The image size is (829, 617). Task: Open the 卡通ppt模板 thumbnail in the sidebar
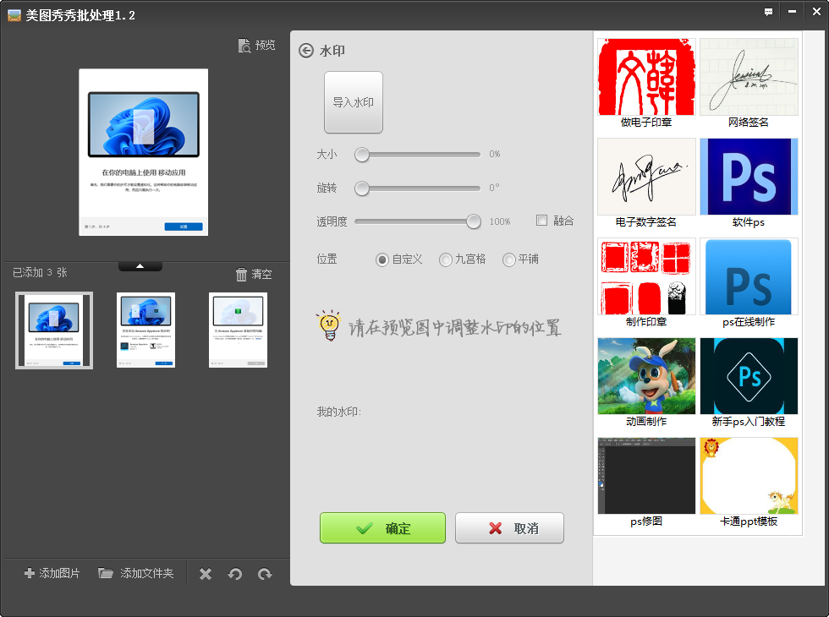point(749,475)
